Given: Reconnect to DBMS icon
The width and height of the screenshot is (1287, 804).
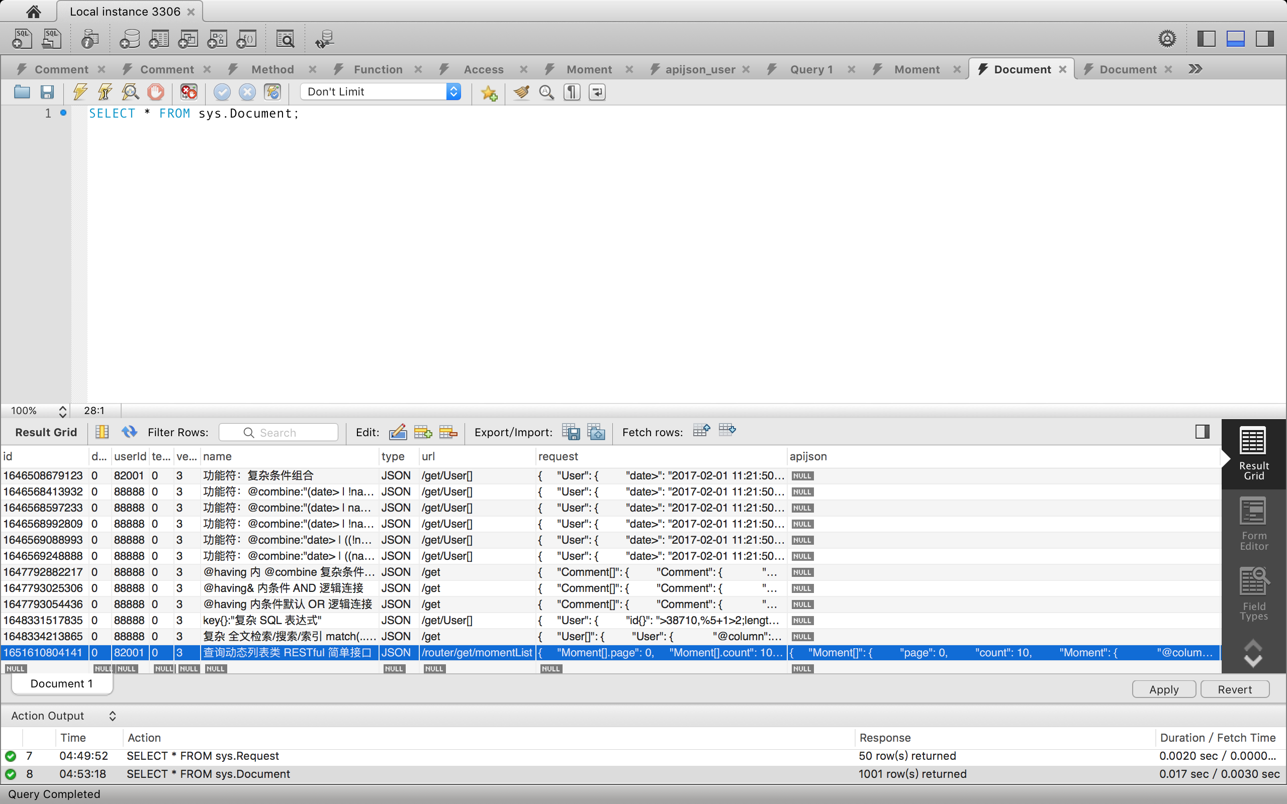Looking at the screenshot, I should coord(324,39).
